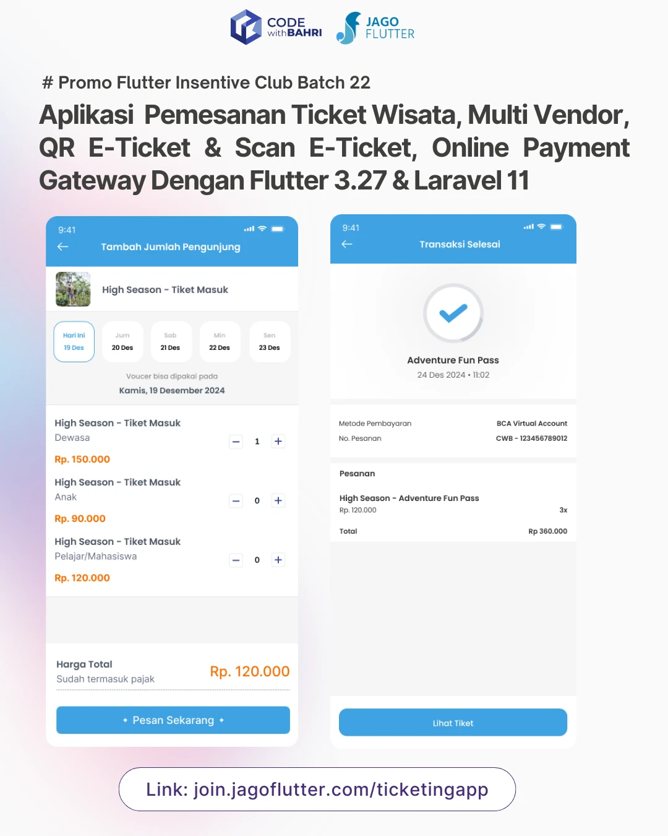This screenshot has width=668, height=836.
Task: Choose the Jum 20 Des date chip
Action: (x=122, y=341)
